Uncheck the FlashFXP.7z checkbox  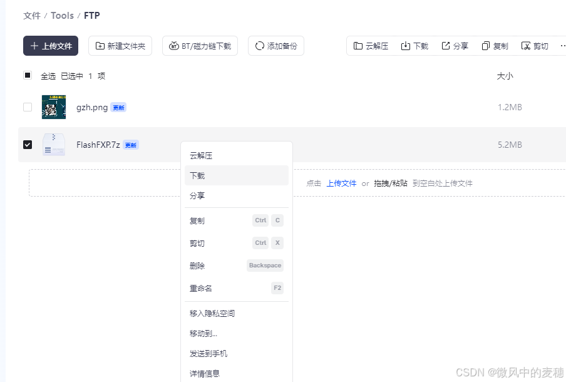point(28,145)
